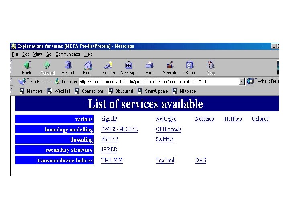Click the 'List of services available' heading
The image size is (289, 217).
(x=145, y=104)
